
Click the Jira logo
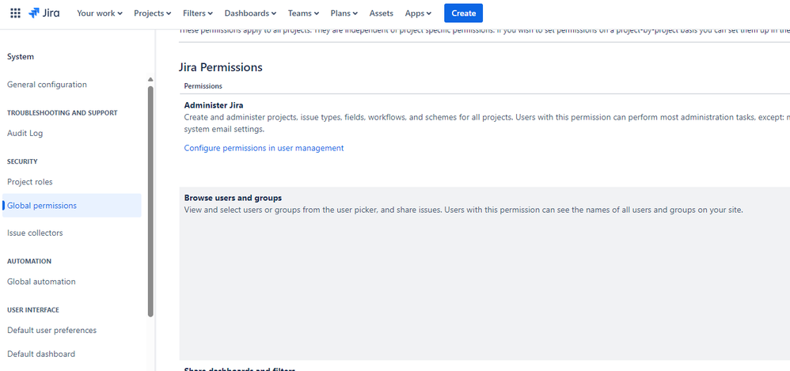pyautogui.click(x=44, y=13)
